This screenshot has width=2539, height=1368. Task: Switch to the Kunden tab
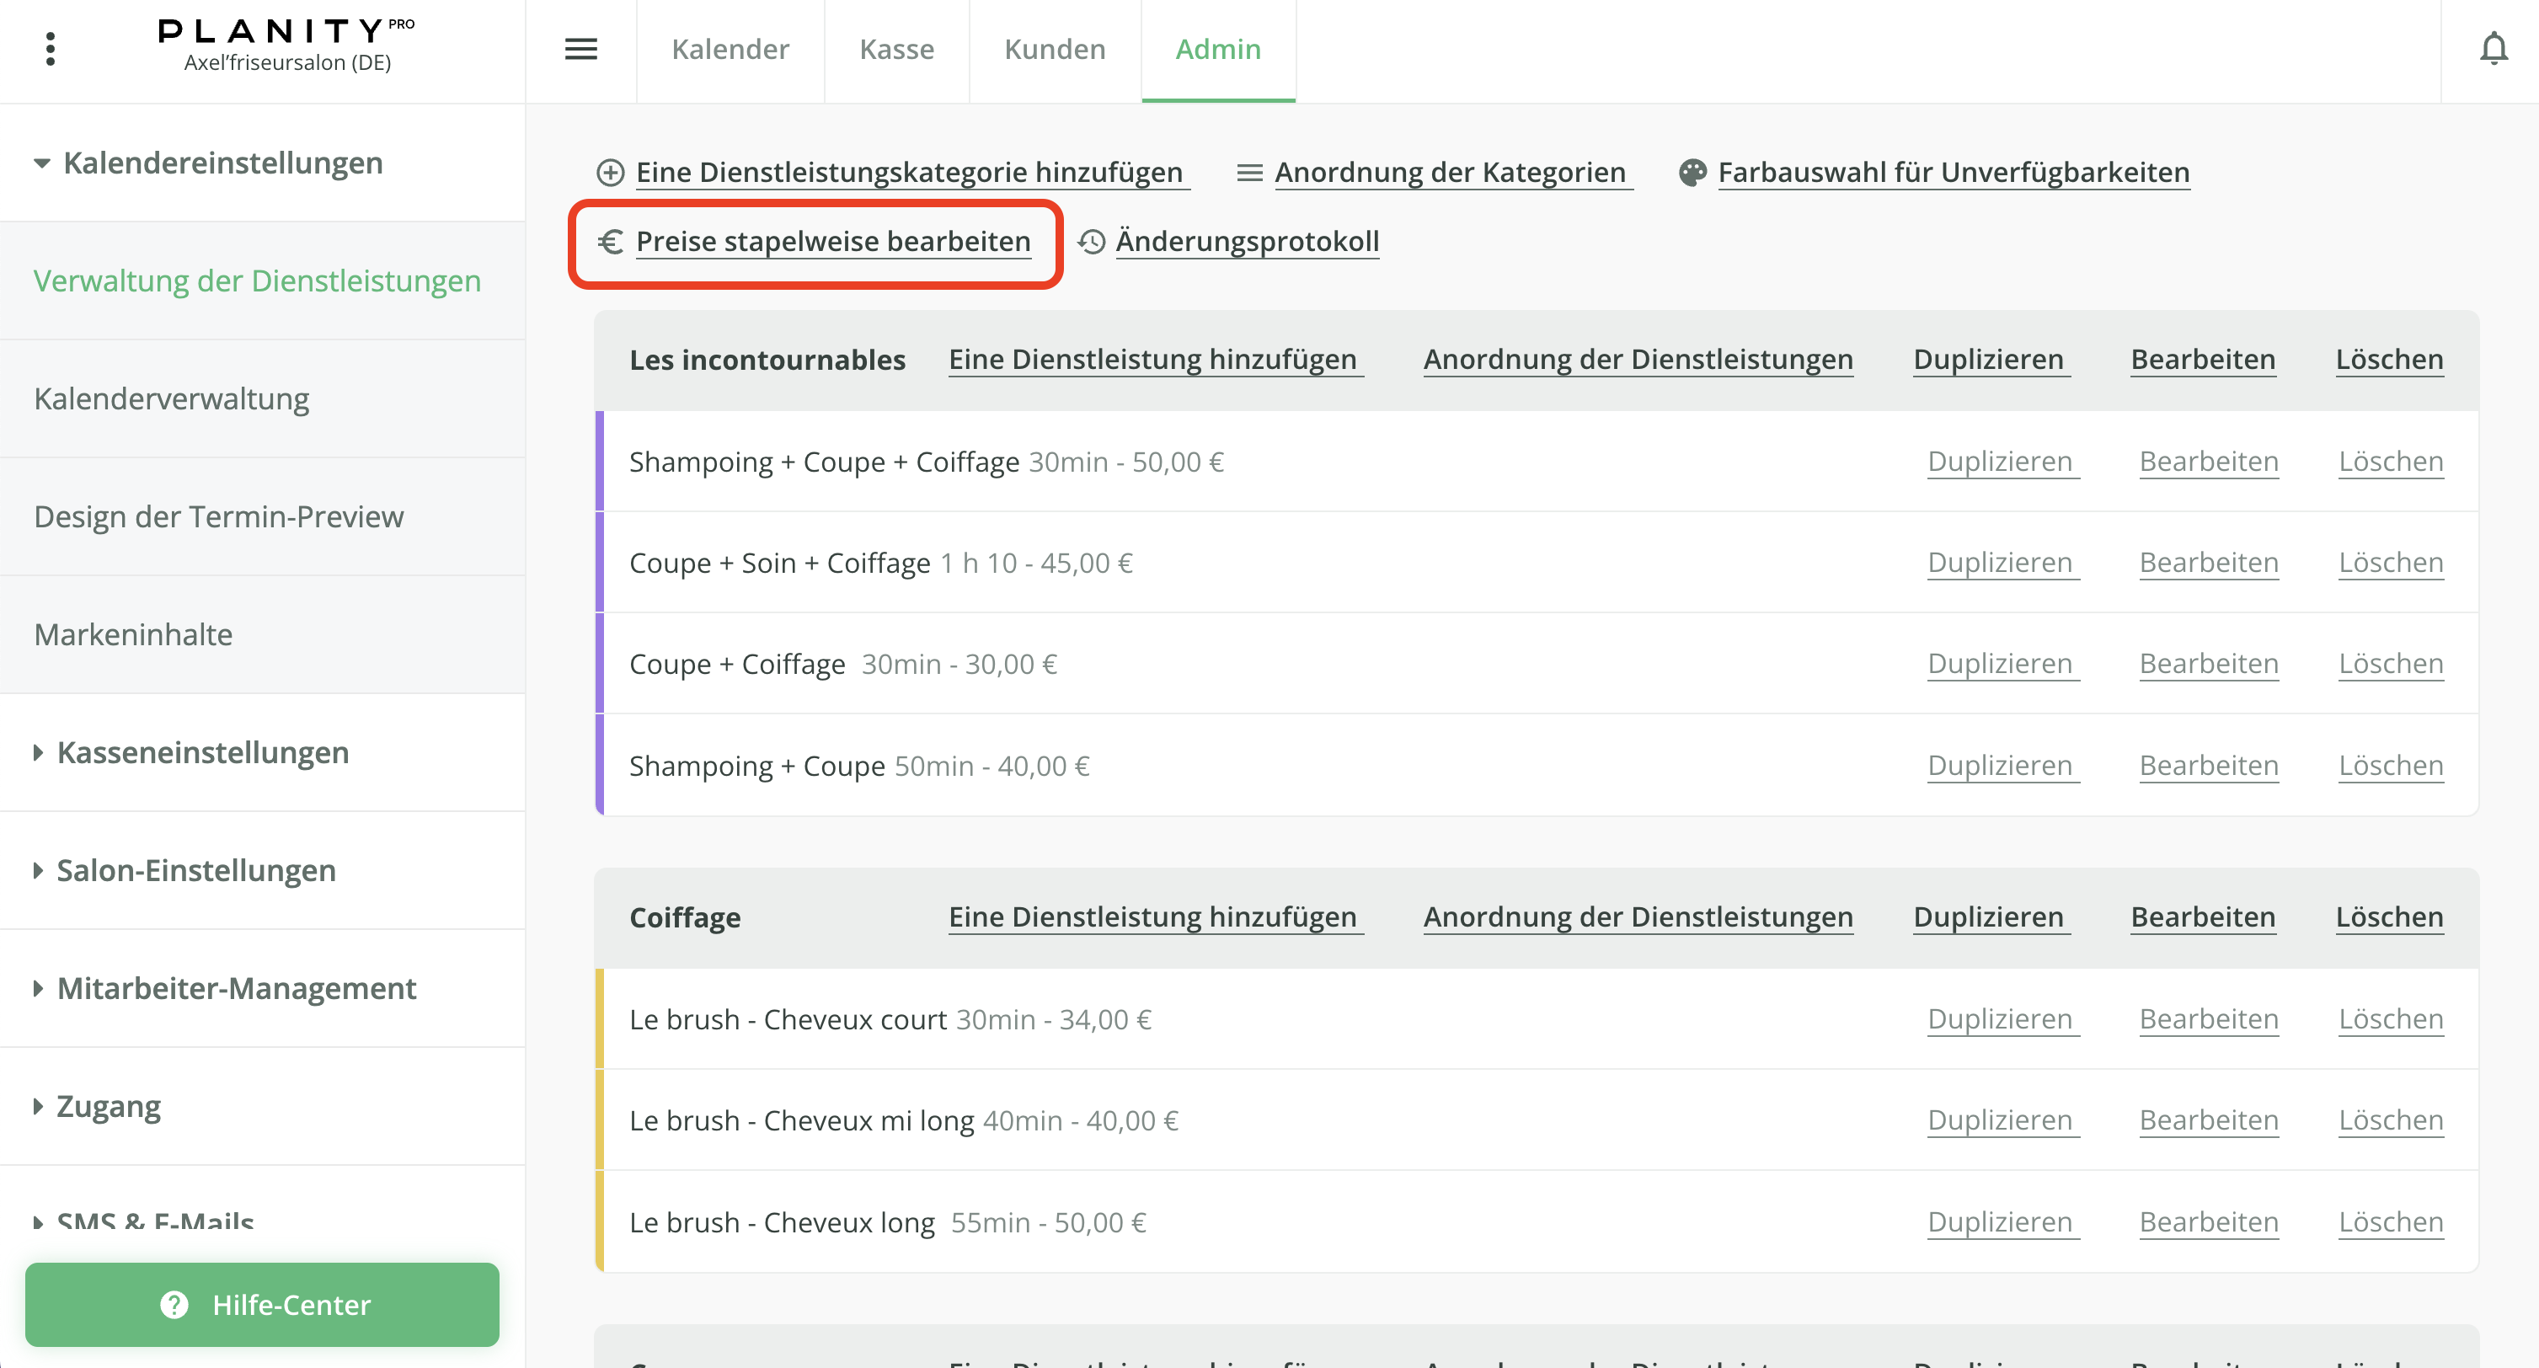[x=1054, y=48]
